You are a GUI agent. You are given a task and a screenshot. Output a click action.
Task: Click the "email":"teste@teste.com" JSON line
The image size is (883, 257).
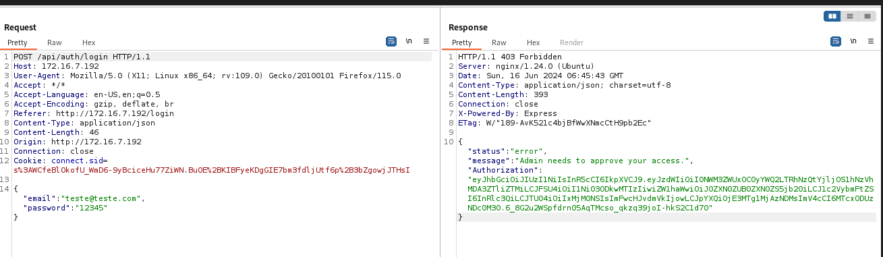pos(84,199)
